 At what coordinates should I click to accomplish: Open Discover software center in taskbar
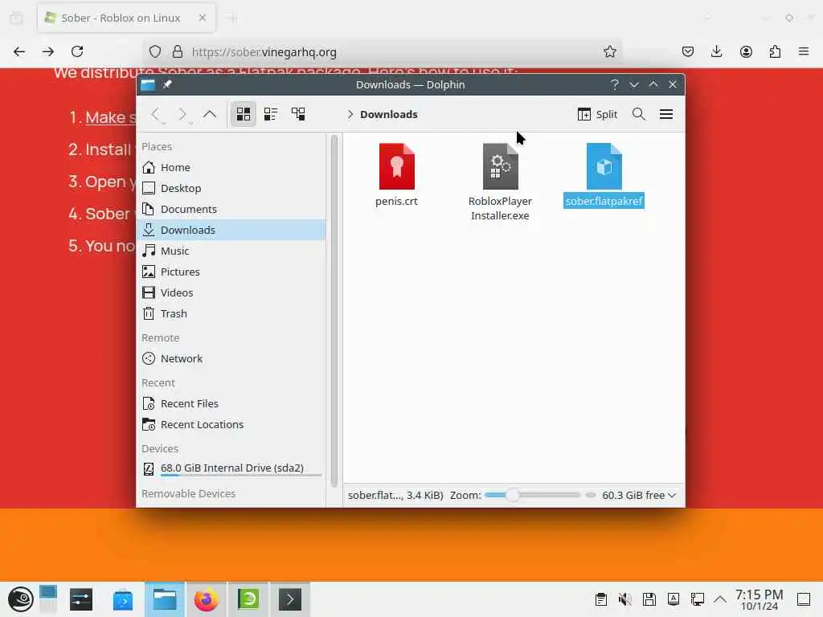click(123, 599)
